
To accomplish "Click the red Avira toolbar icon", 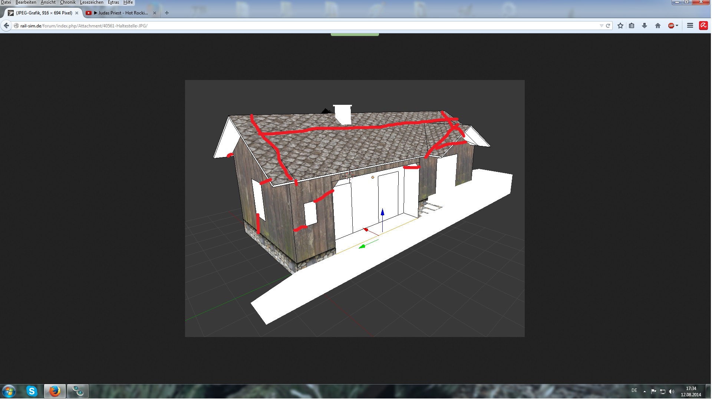I will click(x=703, y=26).
